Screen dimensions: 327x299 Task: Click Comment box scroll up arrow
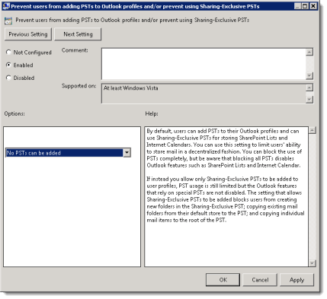(x=309, y=52)
